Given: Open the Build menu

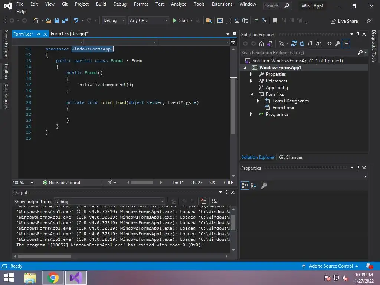Looking at the screenshot, I should (101, 4).
